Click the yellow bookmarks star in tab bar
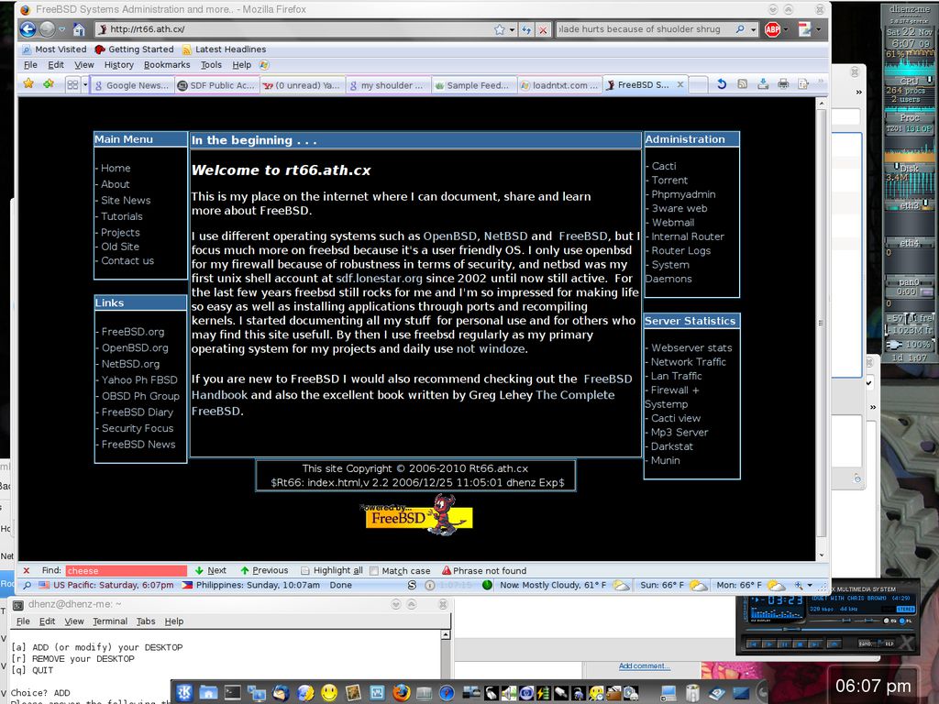Screen dimensions: 939x704 pos(28,84)
